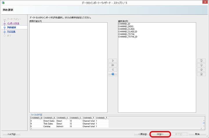Move selected column up one position

199,65
